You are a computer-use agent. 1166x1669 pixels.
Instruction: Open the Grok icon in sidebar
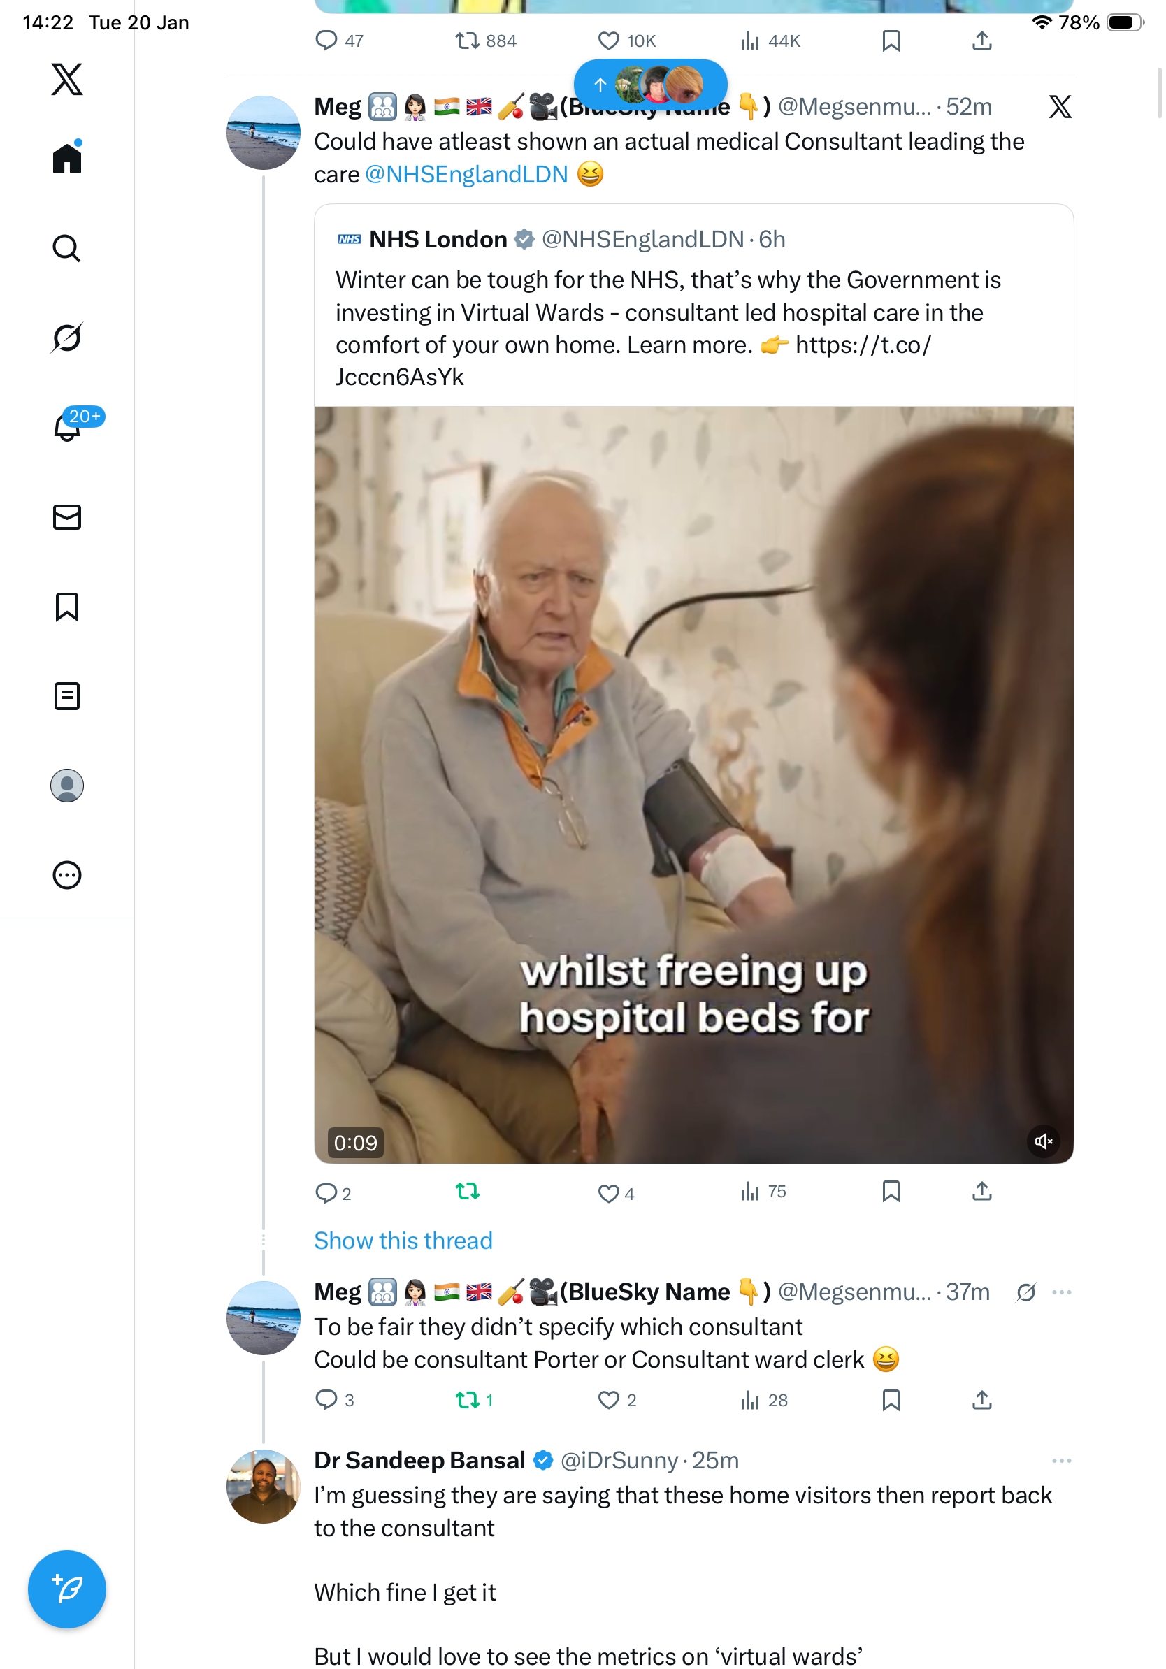pyautogui.click(x=67, y=338)
